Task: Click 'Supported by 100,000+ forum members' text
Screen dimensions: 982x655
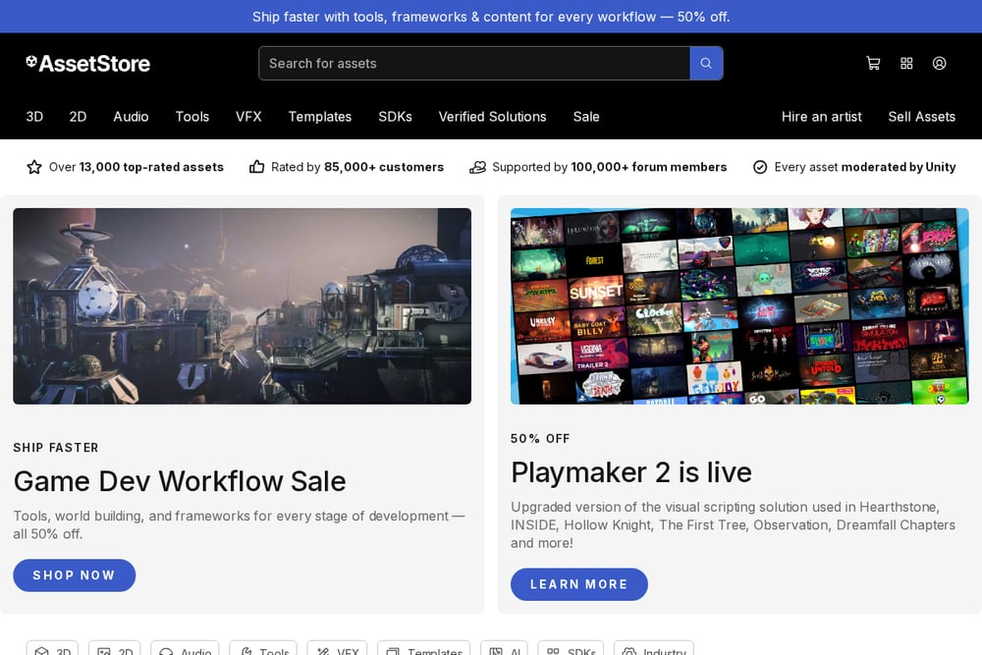Action: click(610, 167)
